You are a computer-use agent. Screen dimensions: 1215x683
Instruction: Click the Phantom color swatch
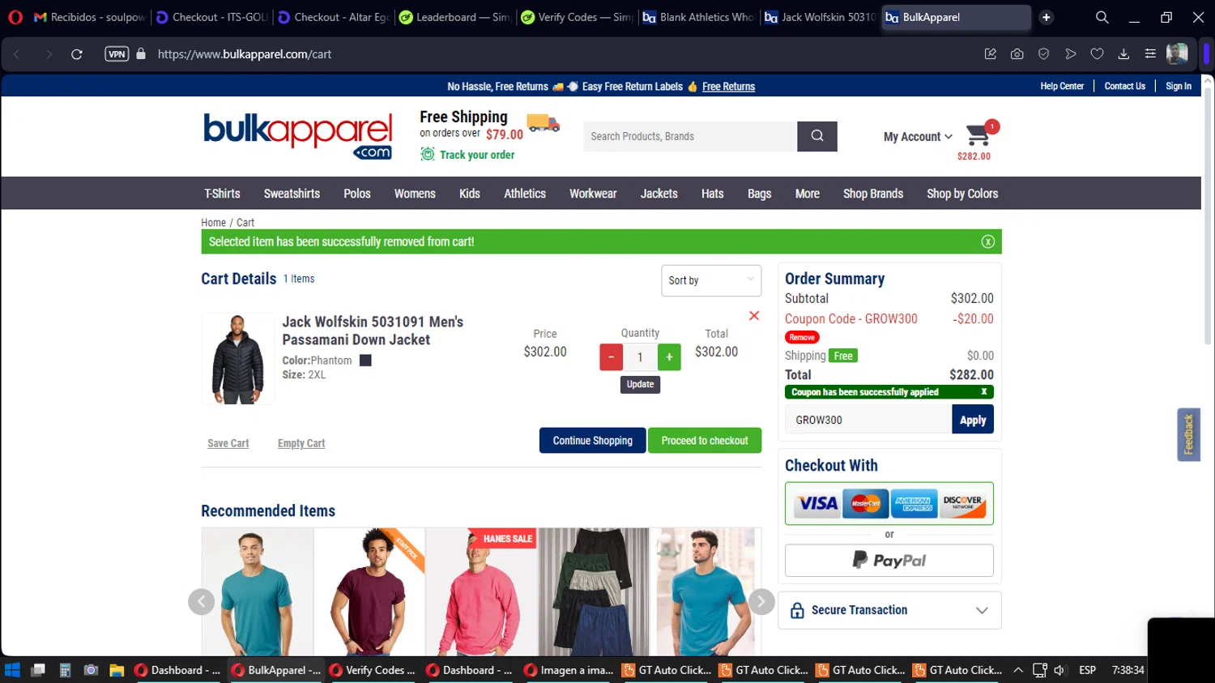point(365,361)
